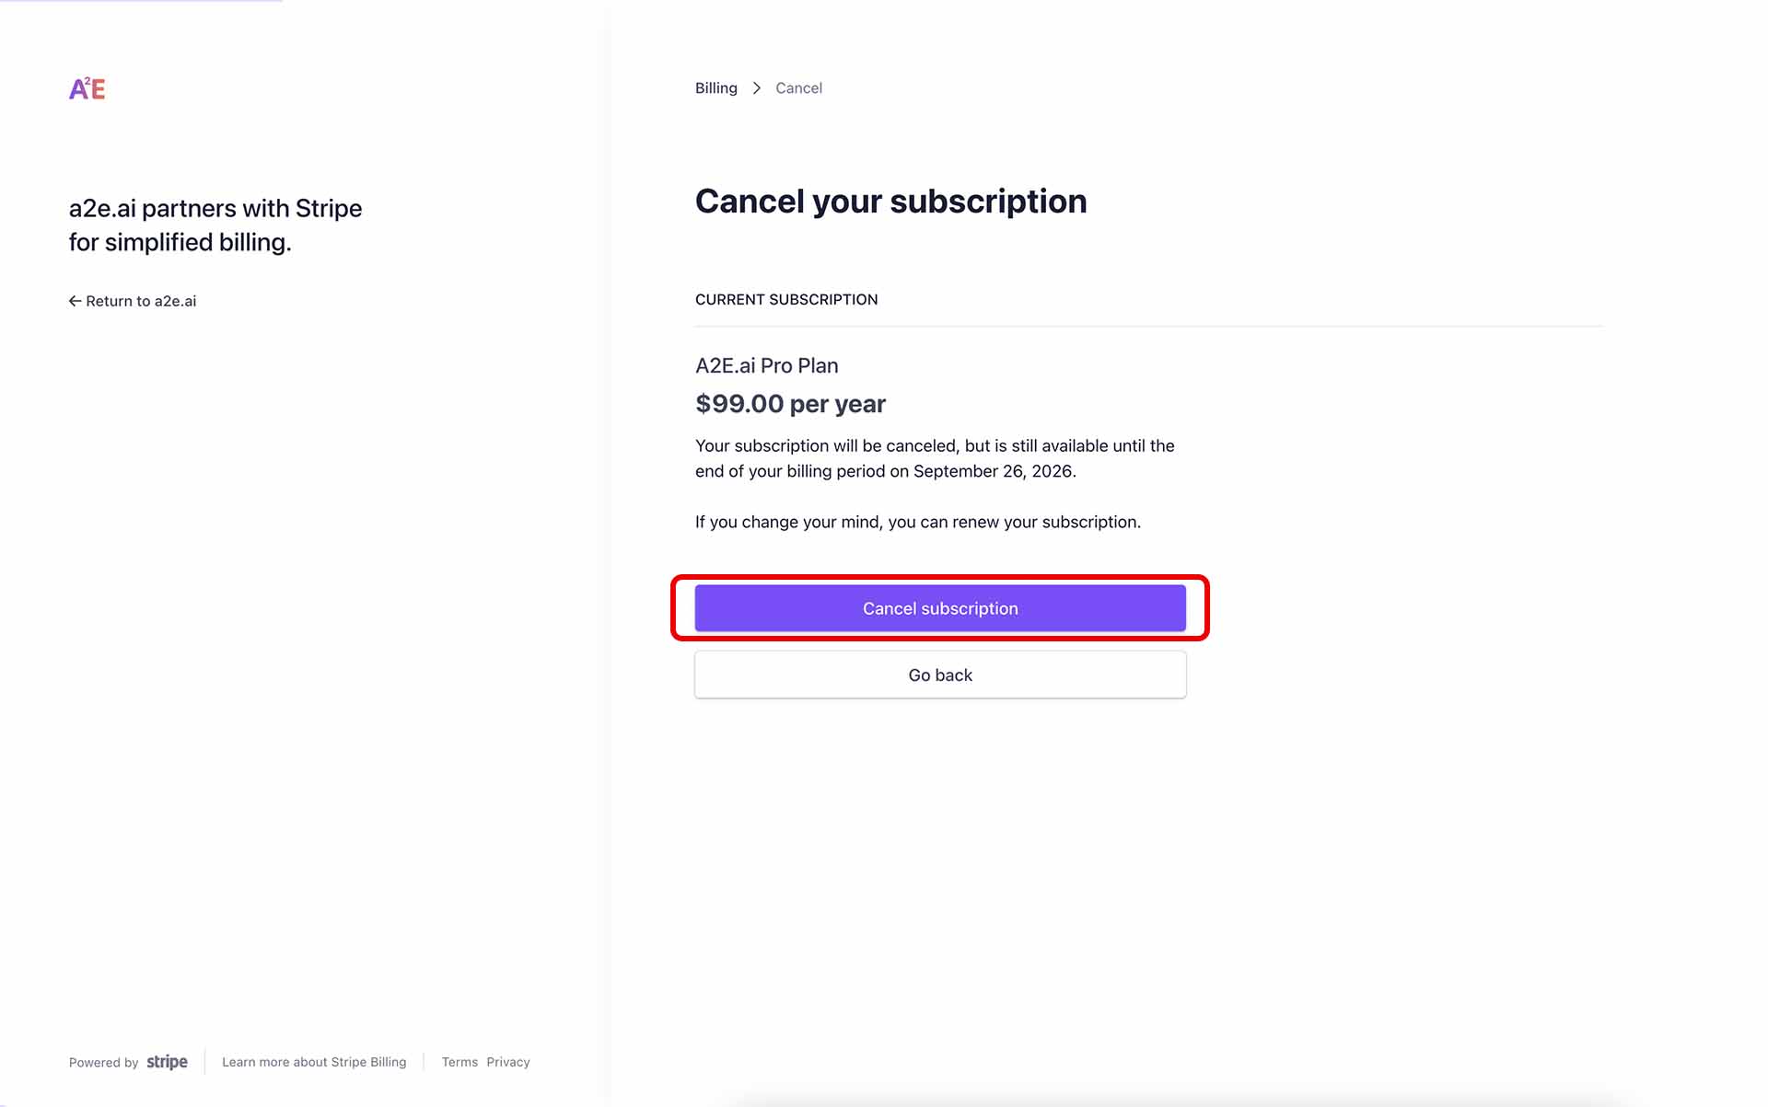This screenshot has width=1768, height=1107.
Task: Click the a2e.ai partners with Stripe headline
Action: click(x=215, y=225)
